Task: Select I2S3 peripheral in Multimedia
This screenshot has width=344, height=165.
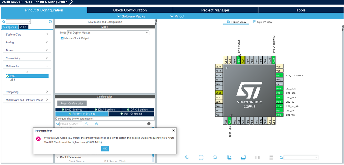Action: click(x=12, y=80)
